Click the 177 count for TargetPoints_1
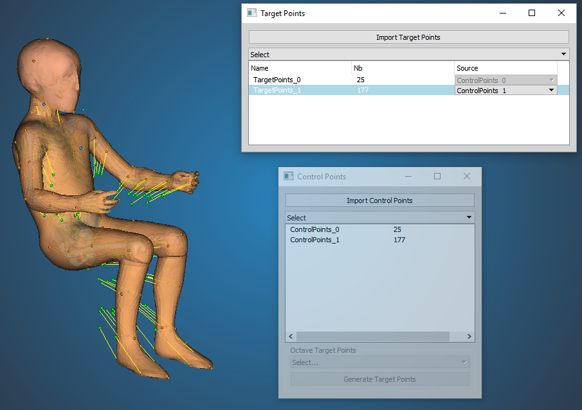The image size is (582, 410). click(363, 90)
